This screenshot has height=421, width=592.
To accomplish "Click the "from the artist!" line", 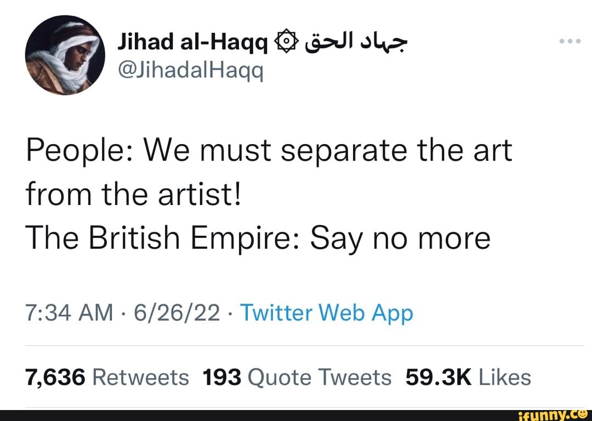I will (134, 195).
